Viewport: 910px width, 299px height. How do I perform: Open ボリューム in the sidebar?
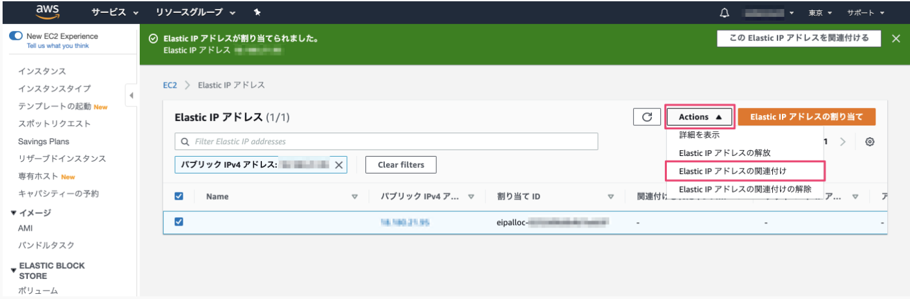[x=38, y=291]
